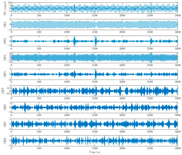Screen dimensions: 182x155
Task: Select the 2500 tick under the IMF4 plot
Action: (x=150, y=82)
